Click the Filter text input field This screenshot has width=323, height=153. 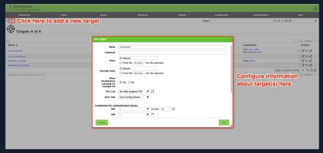point(241,21)
